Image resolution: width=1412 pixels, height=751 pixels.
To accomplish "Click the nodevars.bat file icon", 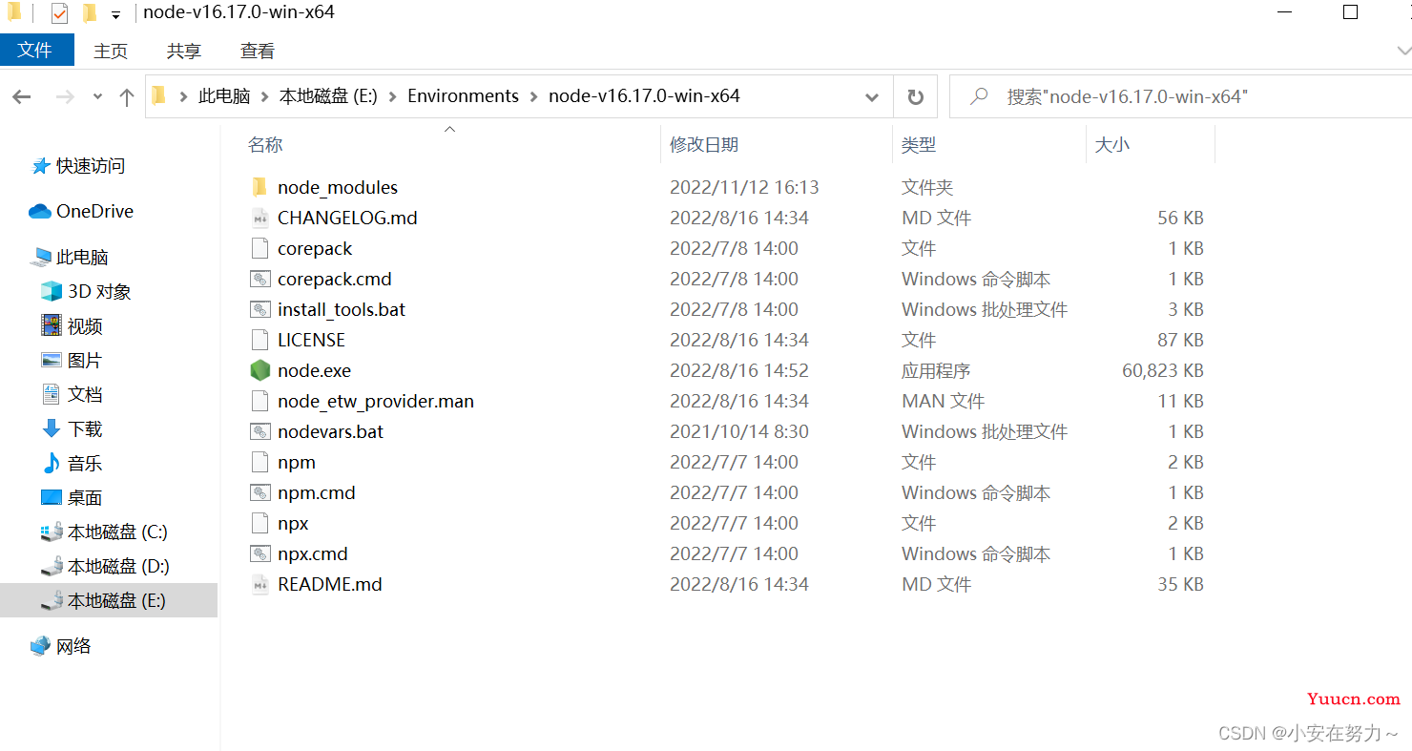I will pyautogui.click(x=260, y=431).
